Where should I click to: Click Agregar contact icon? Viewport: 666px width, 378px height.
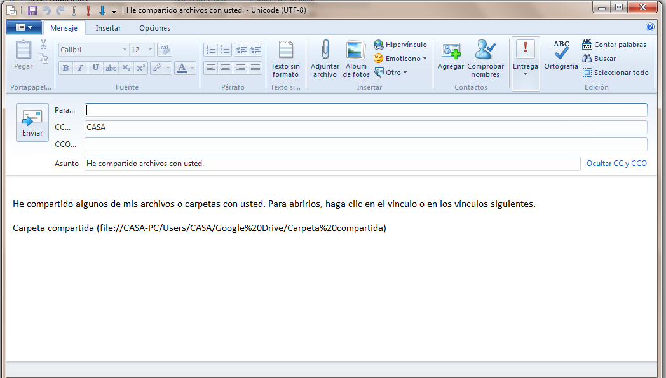pyautogui.click(x=451, y=57)
